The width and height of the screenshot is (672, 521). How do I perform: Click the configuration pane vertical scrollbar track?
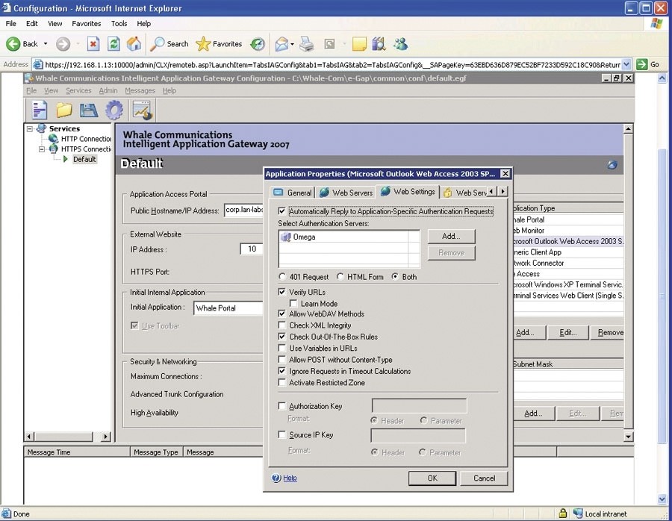628,283
